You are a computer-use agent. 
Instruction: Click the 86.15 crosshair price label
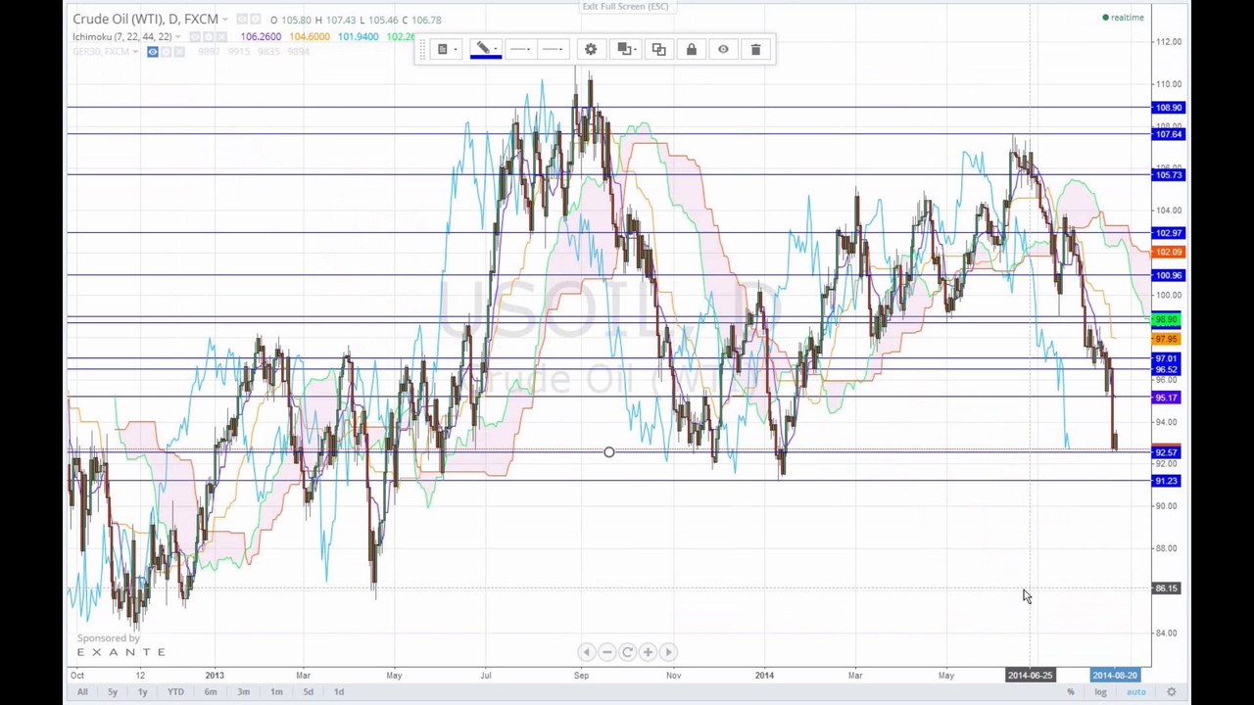pos(1168,588)
